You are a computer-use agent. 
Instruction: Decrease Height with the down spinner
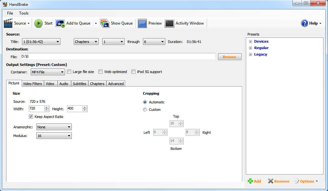coord(85,110)
